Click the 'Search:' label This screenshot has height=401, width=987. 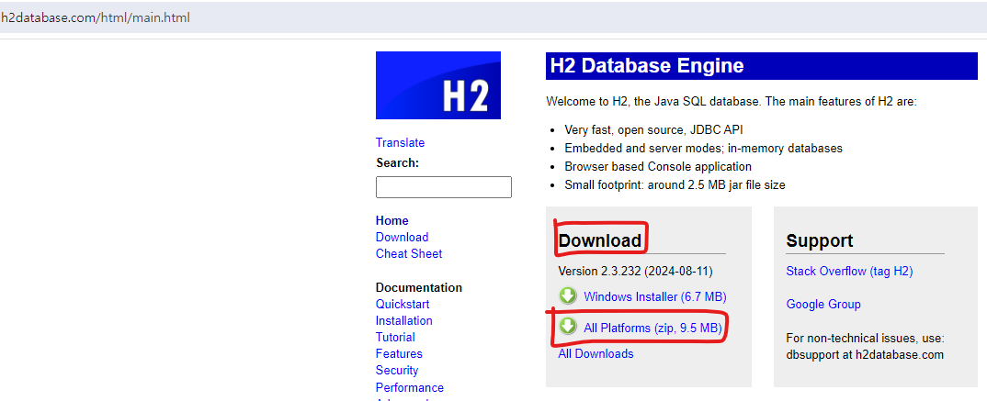(398, 162)
